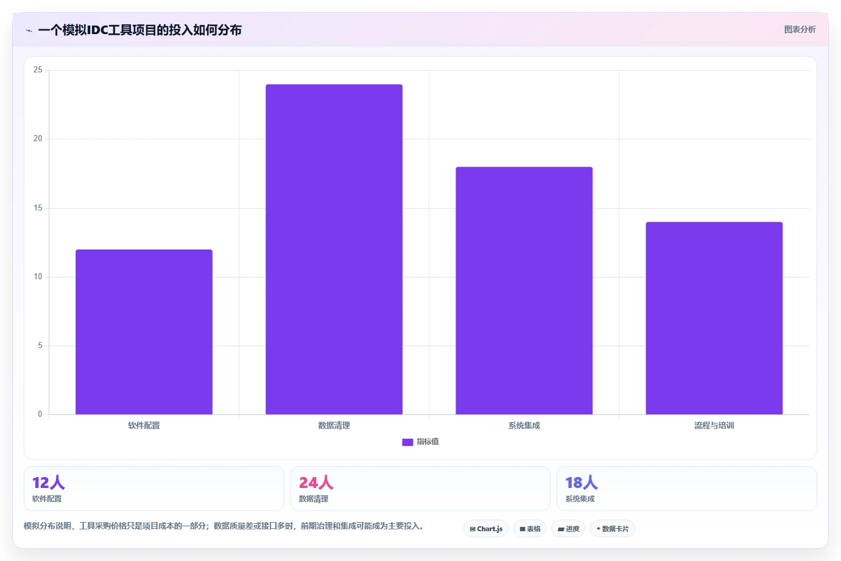This screenshot has width=841, height=561.
Task: Click the 表格 tag chip
Action: [530, 529]
